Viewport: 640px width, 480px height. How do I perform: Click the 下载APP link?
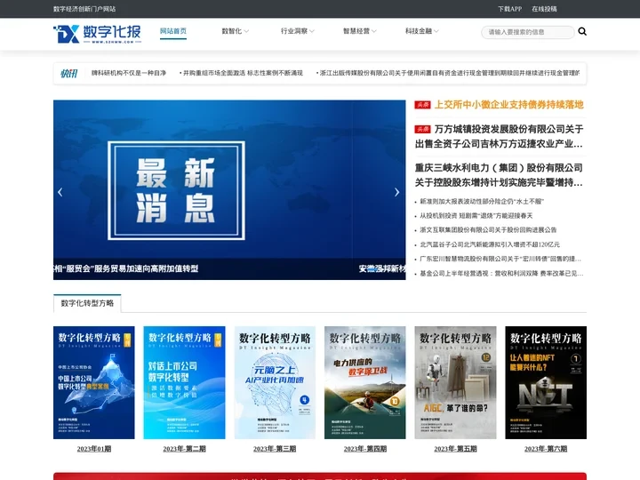click(509, 9)
